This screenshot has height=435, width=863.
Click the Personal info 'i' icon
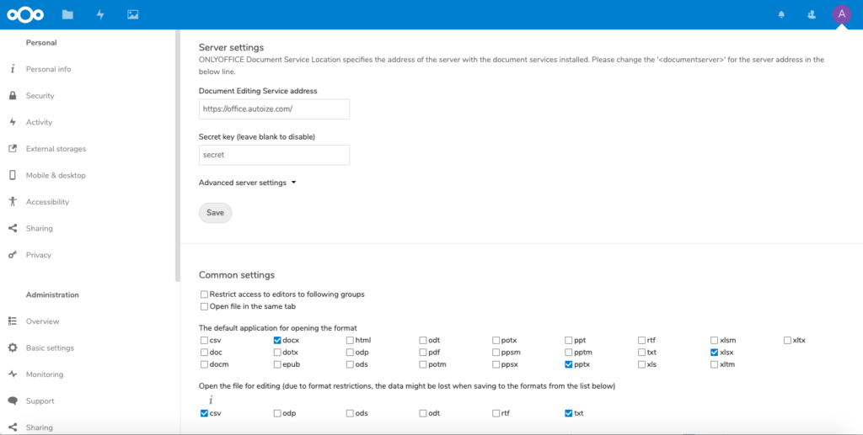pos(13,69)
